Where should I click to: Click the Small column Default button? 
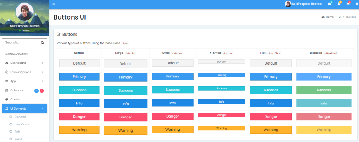click(x=172, y=63)
